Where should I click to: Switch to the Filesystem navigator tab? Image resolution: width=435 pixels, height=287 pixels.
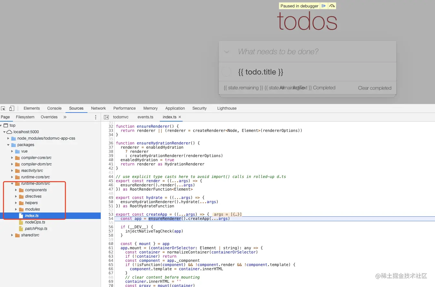coord(25,117)
